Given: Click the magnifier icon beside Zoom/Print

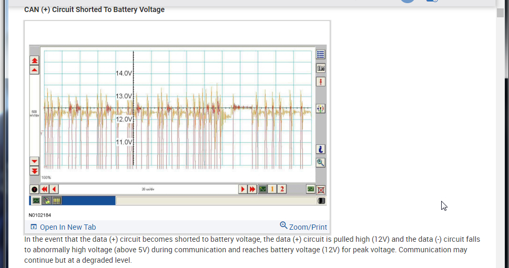Looking at the screenshot, I should point(283,226).
